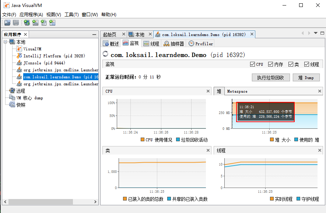The width and height of the screenshot is (326, 213).
Task: Click the 垃圾回收活动 legend swatch
Action: click(178, 139)
